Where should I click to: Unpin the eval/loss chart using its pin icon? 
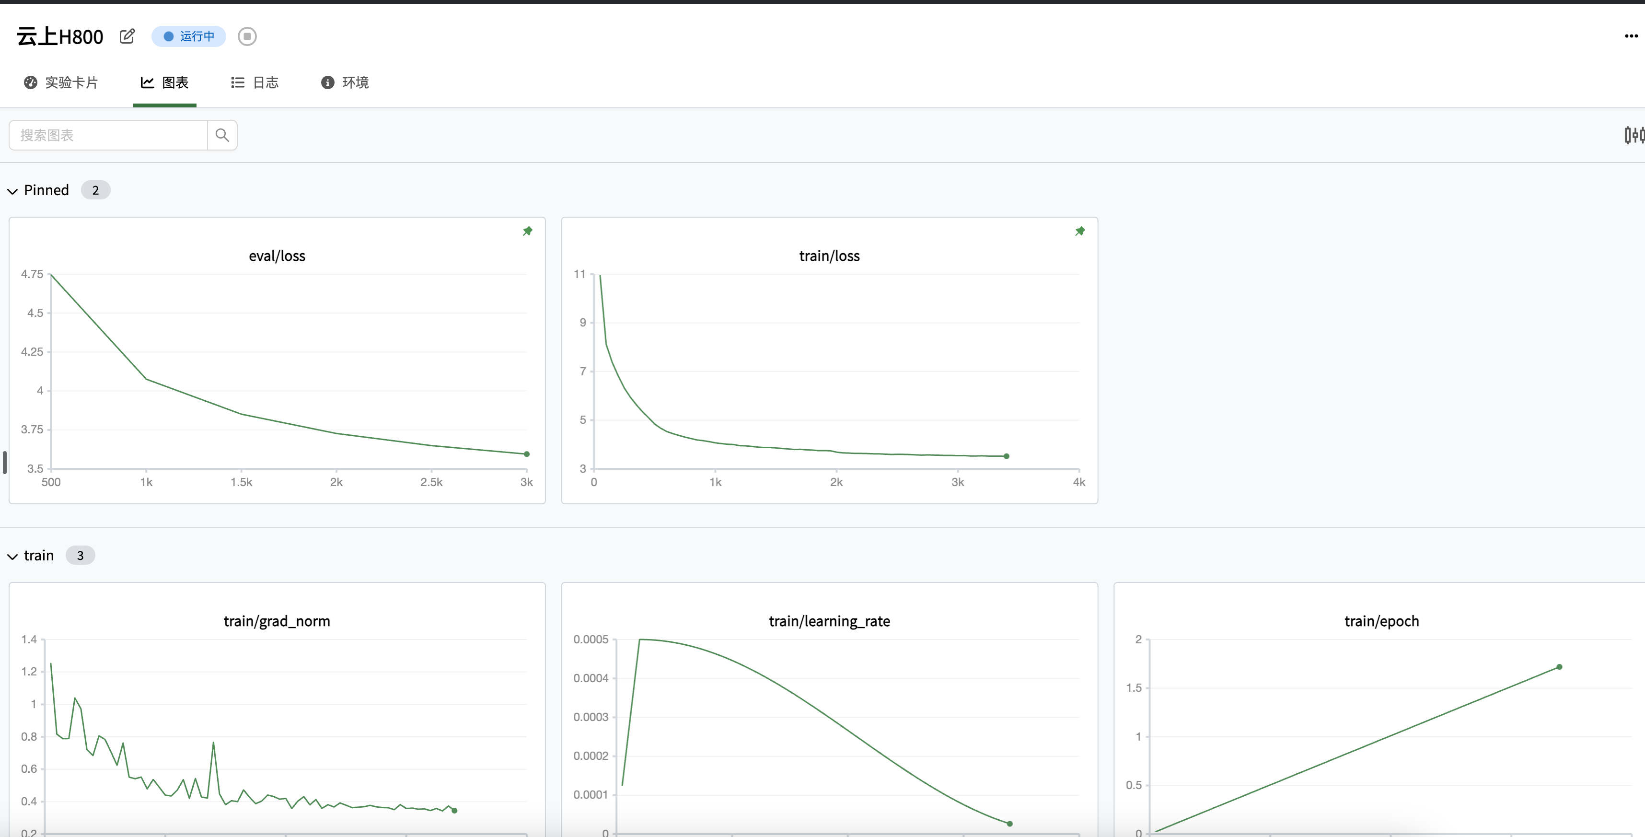[527, 231]
